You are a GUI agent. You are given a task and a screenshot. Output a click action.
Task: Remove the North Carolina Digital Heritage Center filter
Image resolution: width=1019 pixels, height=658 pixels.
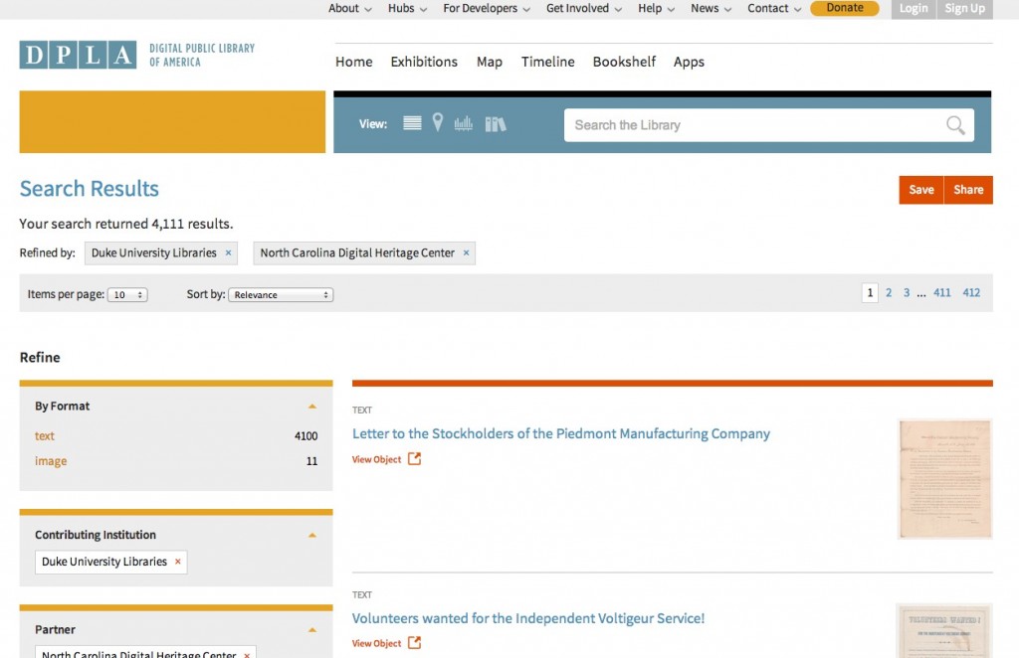pos(466,252)
